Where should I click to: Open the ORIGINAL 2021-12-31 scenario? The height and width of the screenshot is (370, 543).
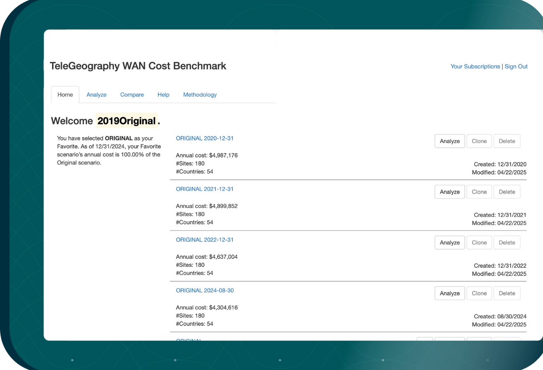(x=205, y=189)
